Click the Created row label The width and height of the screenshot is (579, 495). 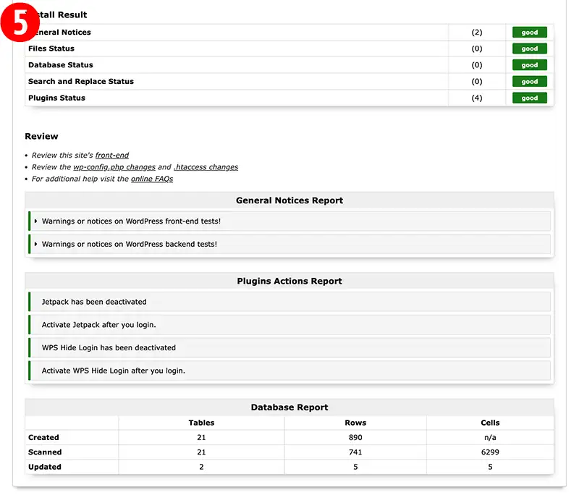43,437
